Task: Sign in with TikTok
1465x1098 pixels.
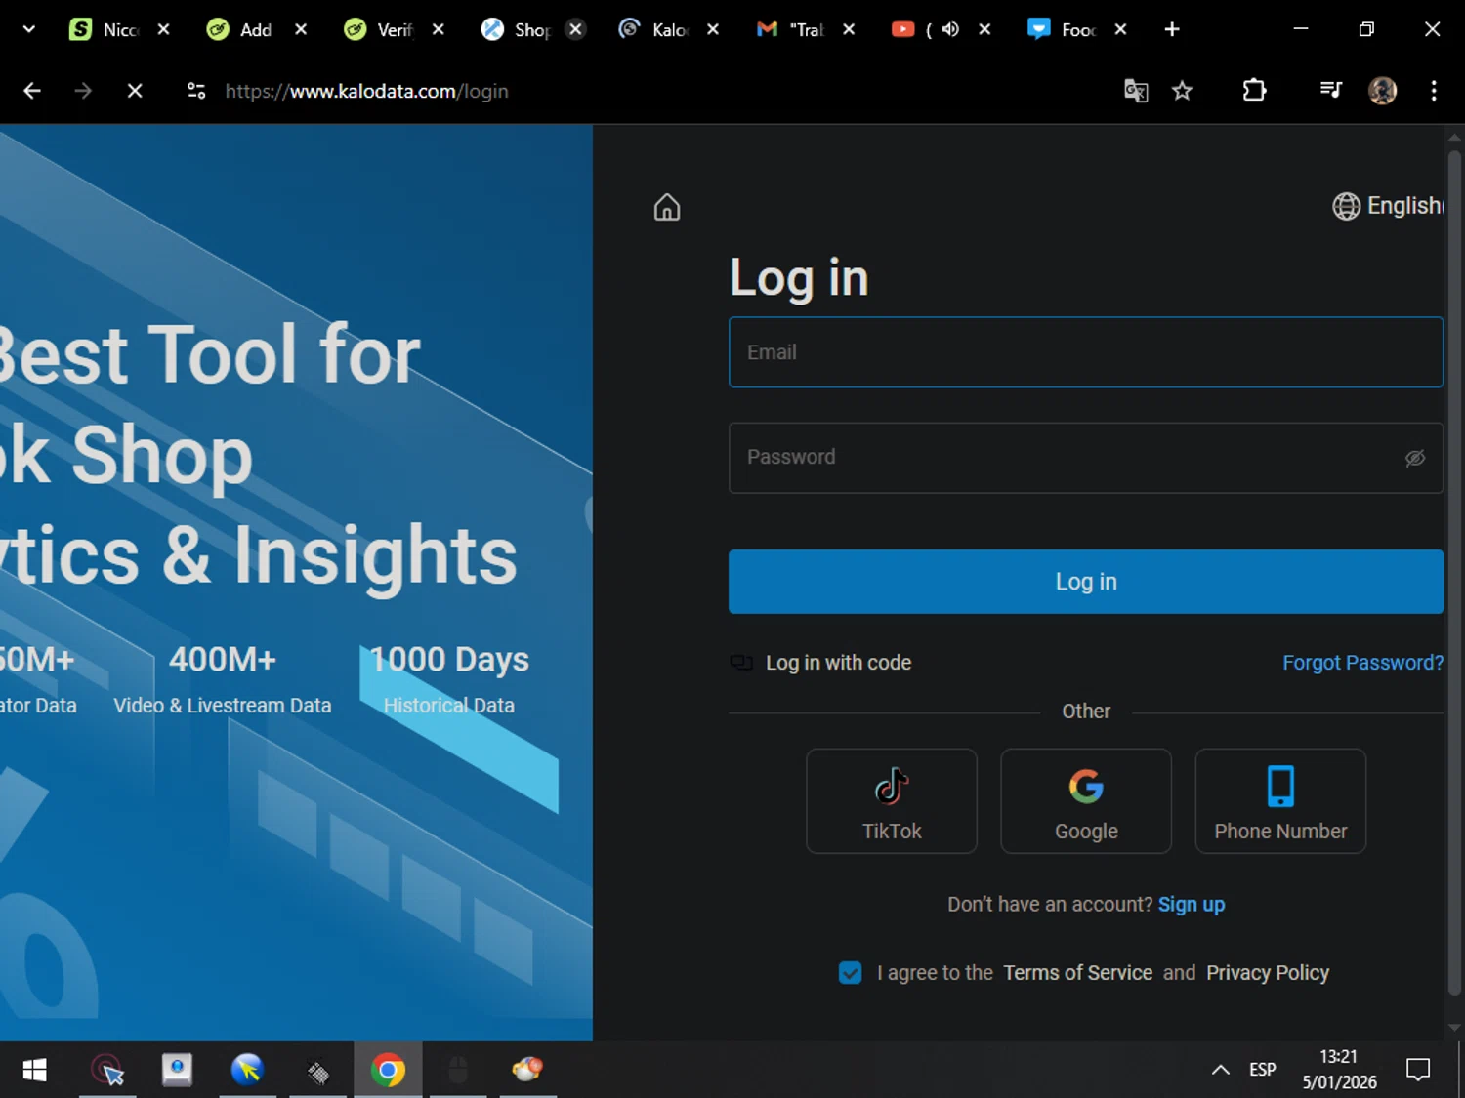Action: (x=891, y=801)
